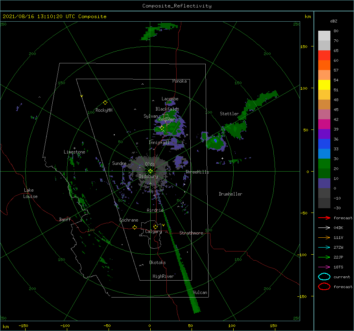Click the Blackfalds label
Viewport: 354px width, 331px height.
pyautogui.click(x=167, y=109)
